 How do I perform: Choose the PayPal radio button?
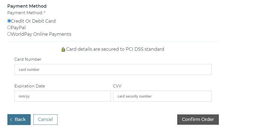9,28
